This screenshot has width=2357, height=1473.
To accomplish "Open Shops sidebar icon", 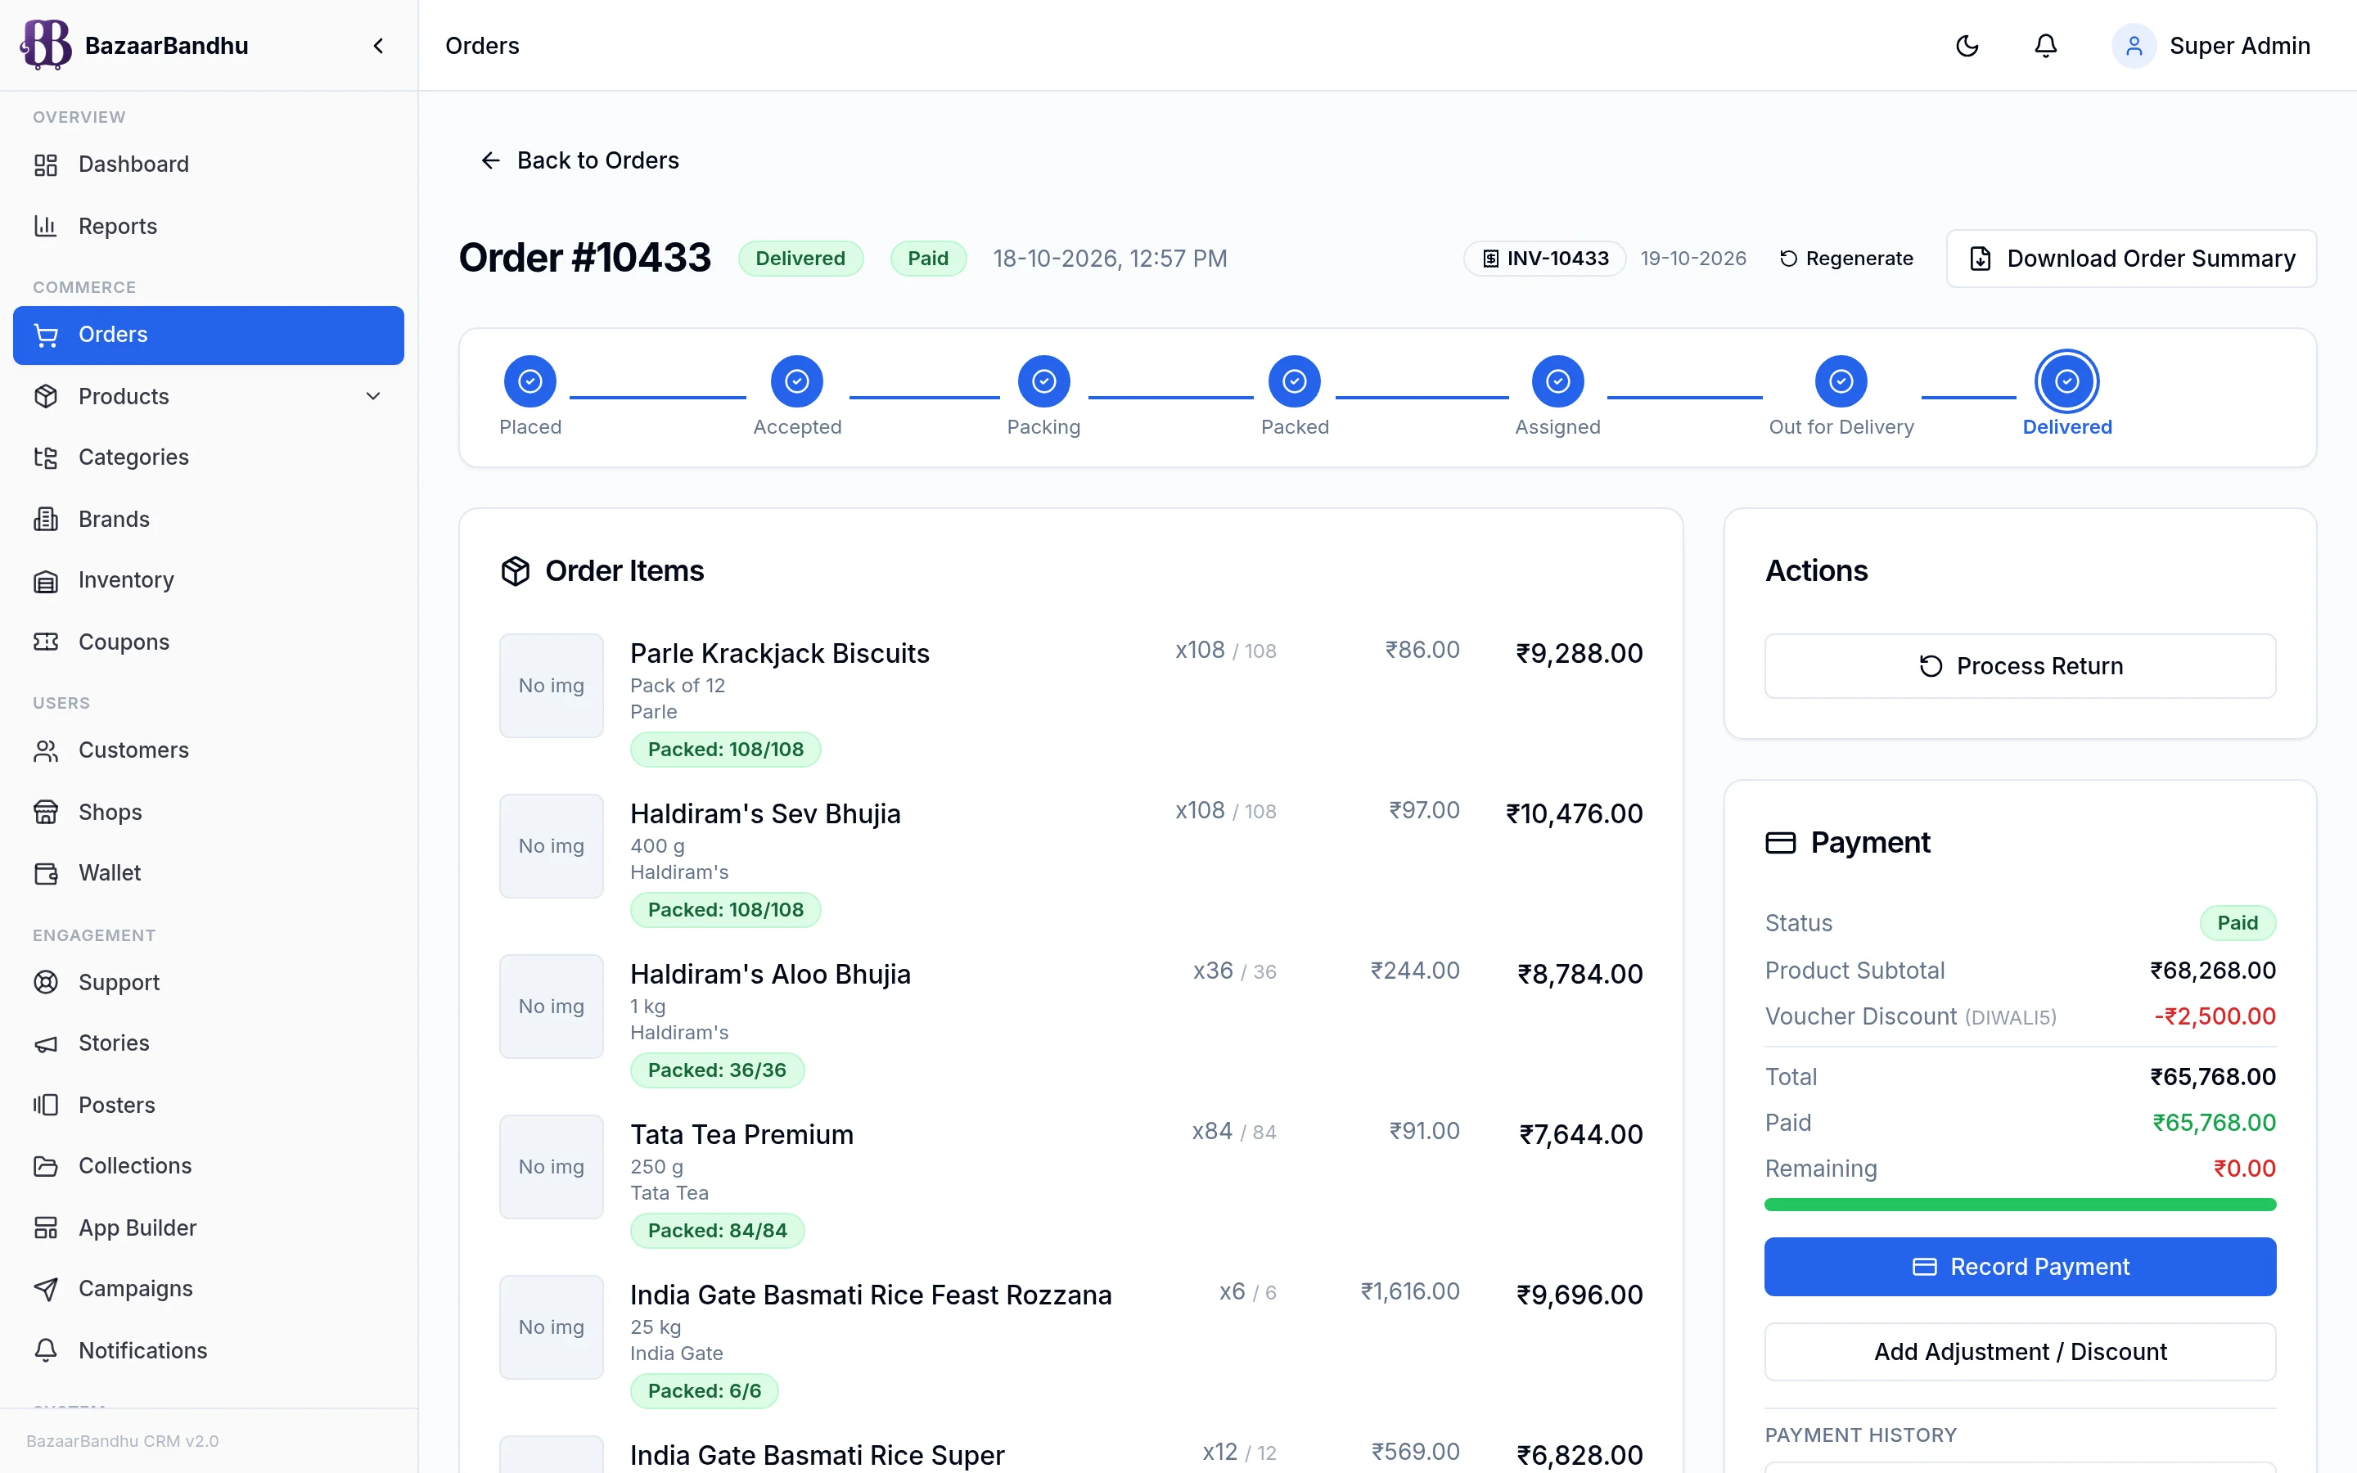I will coord(46,812).
